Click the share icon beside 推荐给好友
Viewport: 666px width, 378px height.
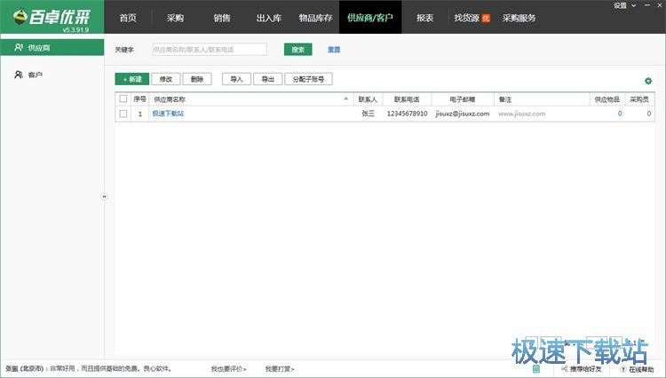pyautogui.click(x=565, y=369)
